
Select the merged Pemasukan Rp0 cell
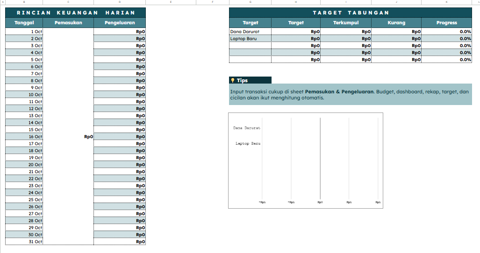[x=68, y=137]
